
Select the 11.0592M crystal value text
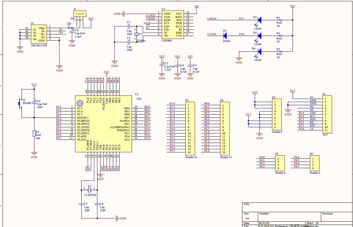(91, 195)
